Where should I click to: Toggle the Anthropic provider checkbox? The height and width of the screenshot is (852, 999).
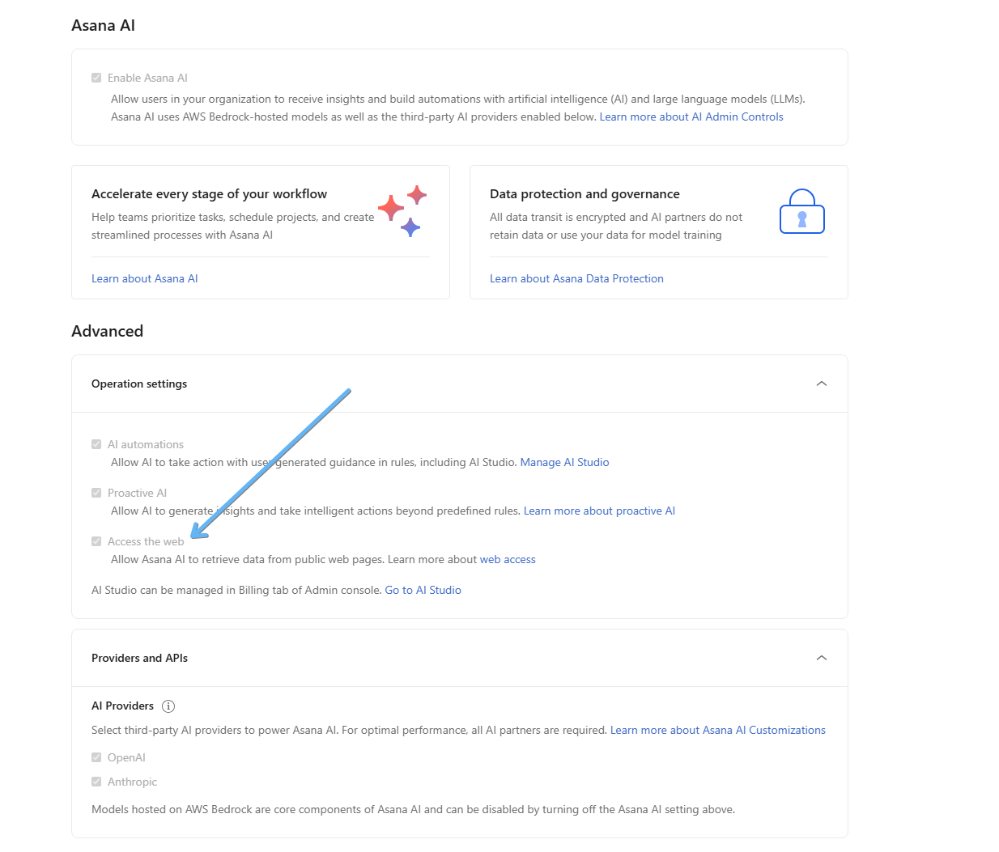coord(96,782)
